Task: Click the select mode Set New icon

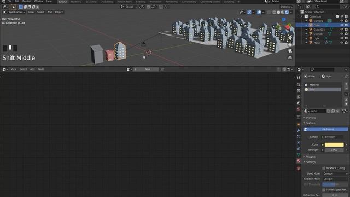Action: (21, 7)
